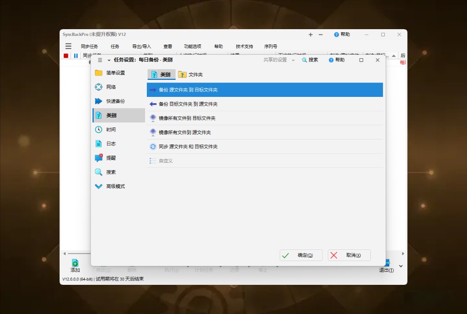Open the 提醒 section with red badge
Image resolution: width=467 pixels, height=314 pixels.
112,158
